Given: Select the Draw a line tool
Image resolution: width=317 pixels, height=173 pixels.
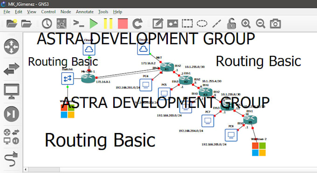Looking at the screenshot, I should (216, 24).
